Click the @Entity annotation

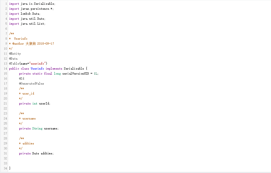point(15,54)
